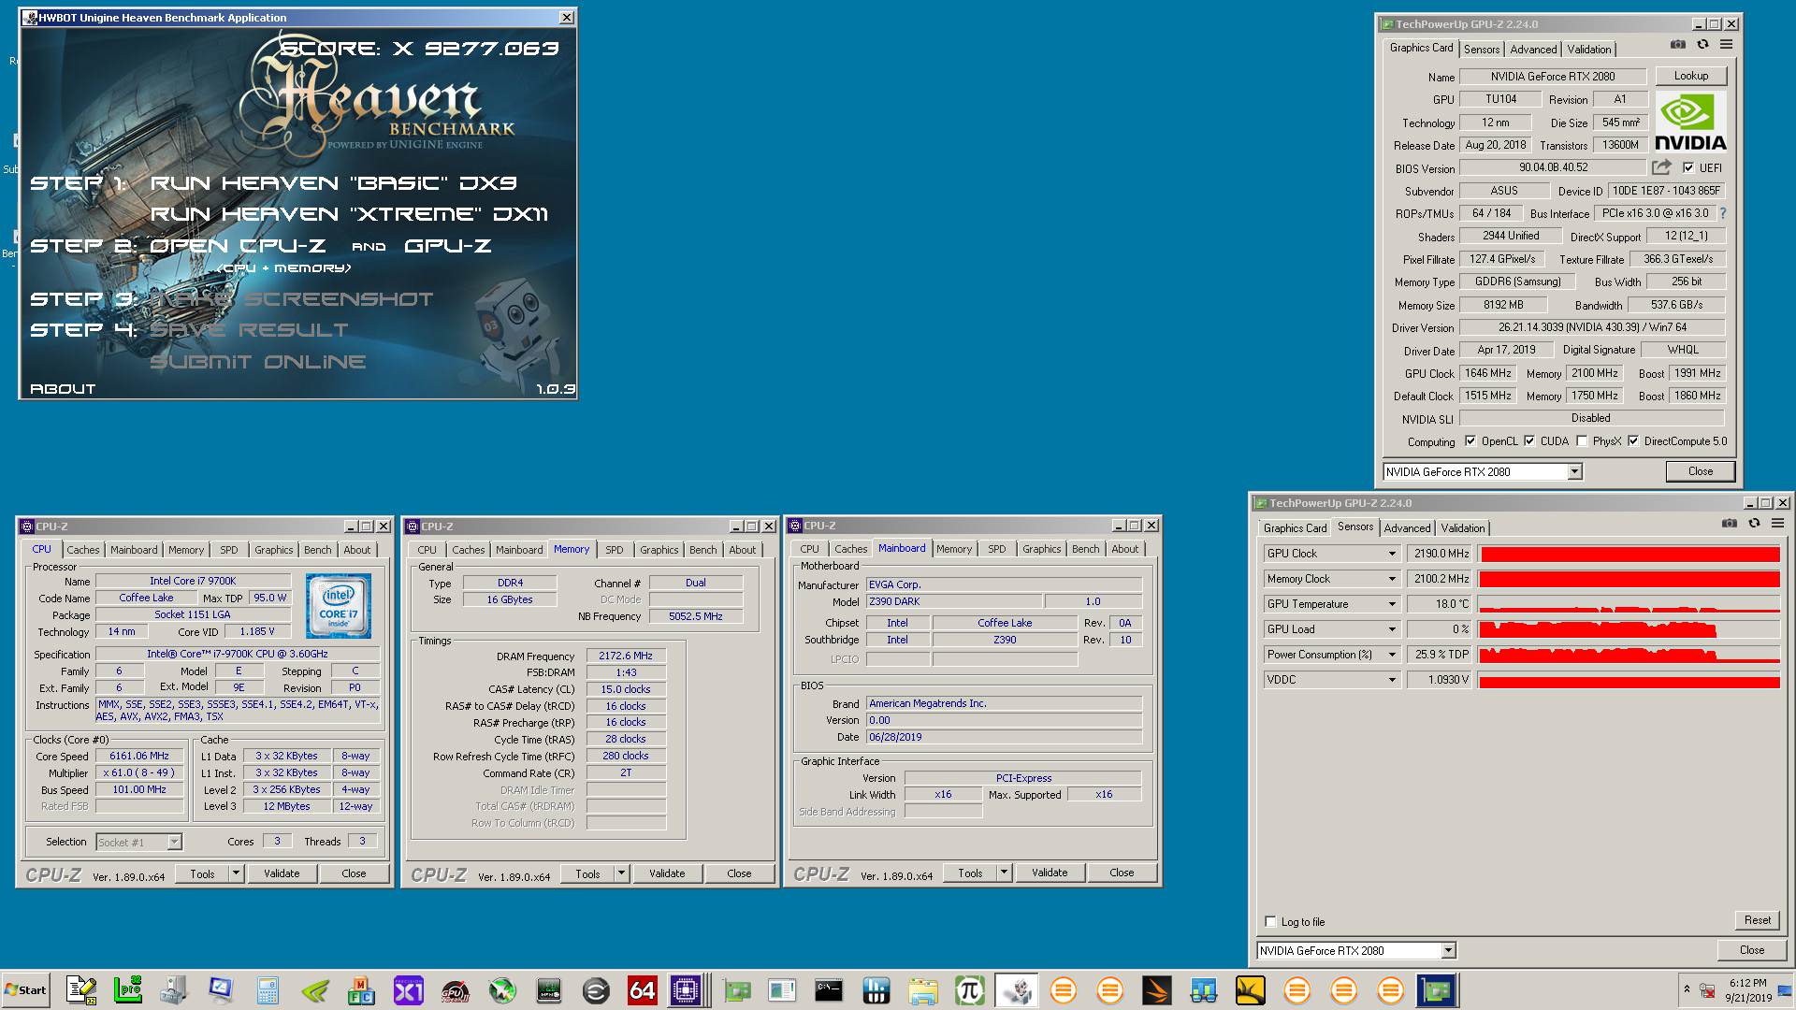Screen dimensions: 1796x1010
Task: Show hidden system tray icons
Action: tap(1687, 989)
